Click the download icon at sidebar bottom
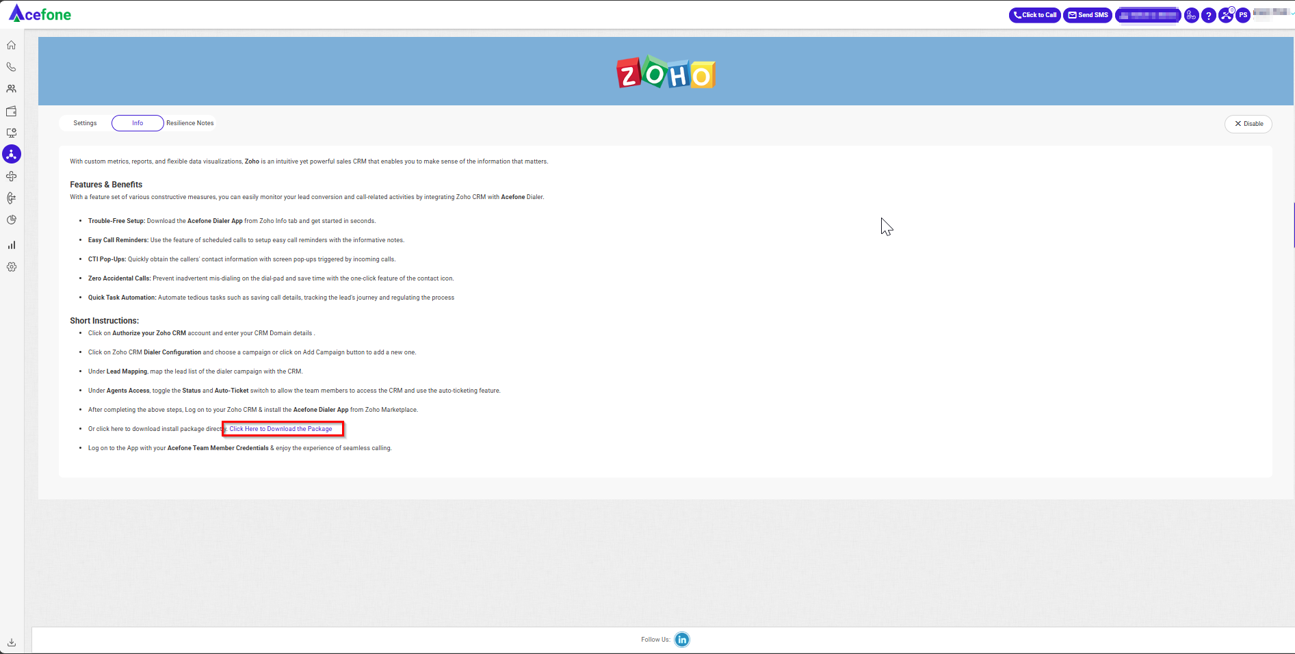 pos(12,642)
